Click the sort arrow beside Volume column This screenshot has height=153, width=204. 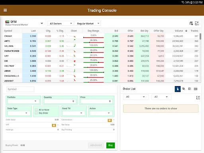tap(186, 31)
